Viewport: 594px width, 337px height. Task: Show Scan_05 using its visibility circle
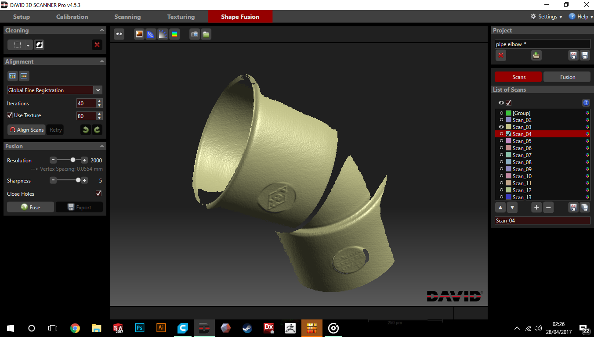pyautogui.click(x=501, y=141)
